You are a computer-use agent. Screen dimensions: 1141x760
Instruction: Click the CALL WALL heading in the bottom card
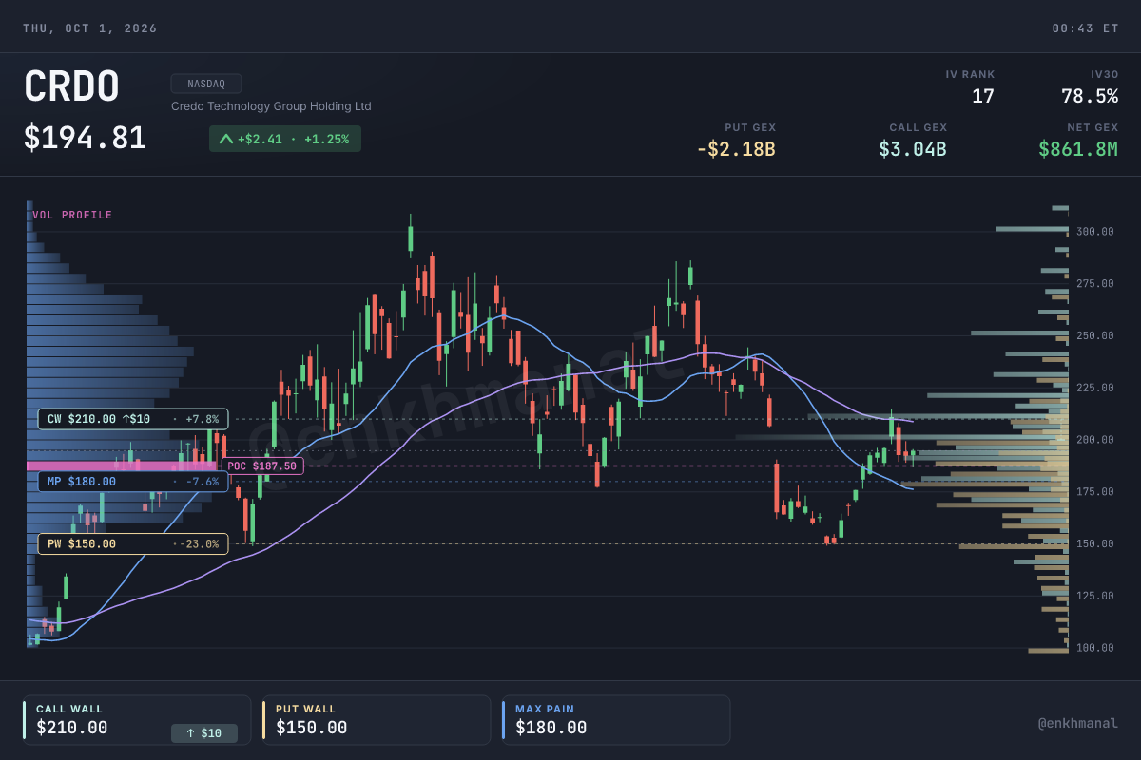pos(69,709)
